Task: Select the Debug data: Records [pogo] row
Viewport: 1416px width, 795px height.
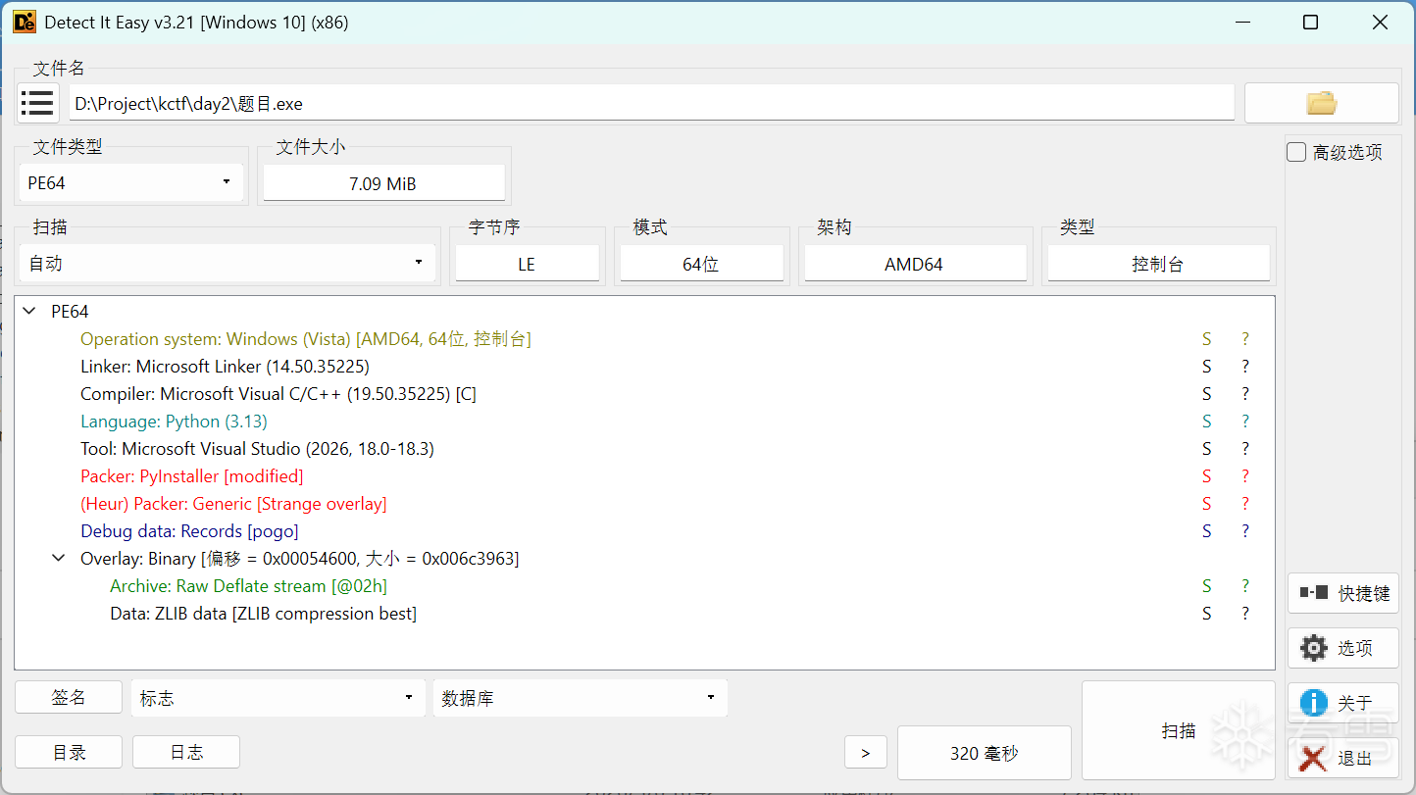Action: (x=645, y=531)
